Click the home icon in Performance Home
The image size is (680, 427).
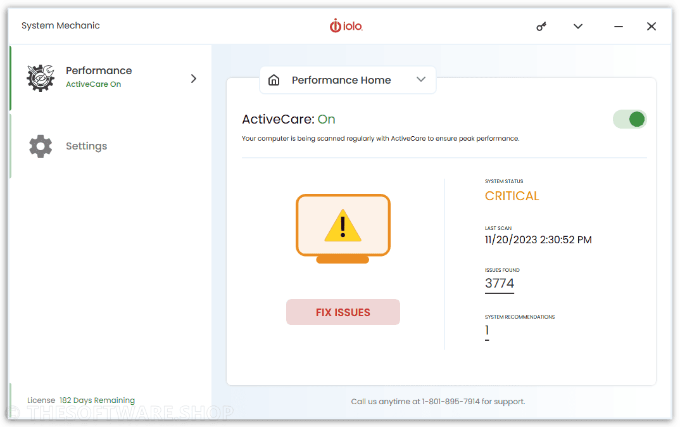[274, 80]
